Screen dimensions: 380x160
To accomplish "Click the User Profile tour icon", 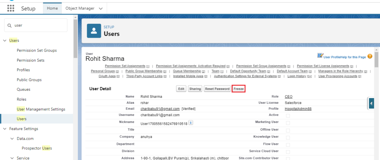I will pos(320,56).
